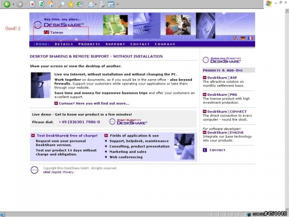
Task: Click the eMail footer link
Action: point(47,172)
